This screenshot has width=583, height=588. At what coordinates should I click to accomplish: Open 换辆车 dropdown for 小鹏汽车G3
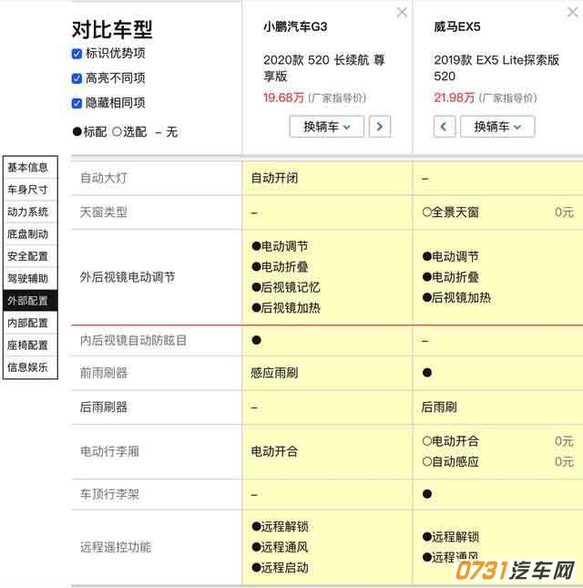(327, 127)
